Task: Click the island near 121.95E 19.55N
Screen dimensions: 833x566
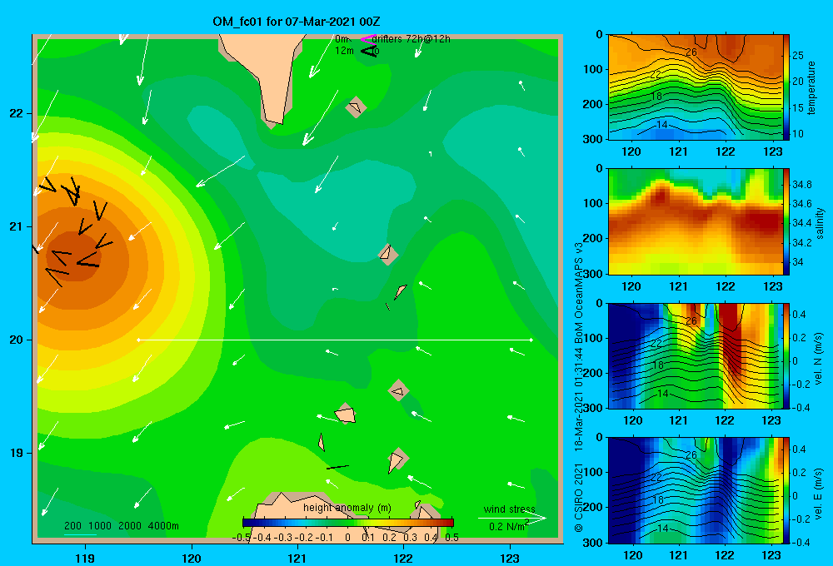Action: pos(398,390)
